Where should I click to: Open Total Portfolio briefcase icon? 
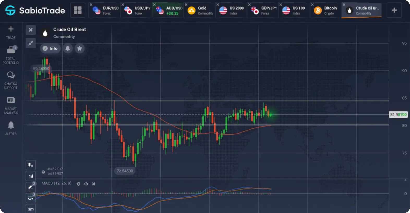click(x=11, y=49)
